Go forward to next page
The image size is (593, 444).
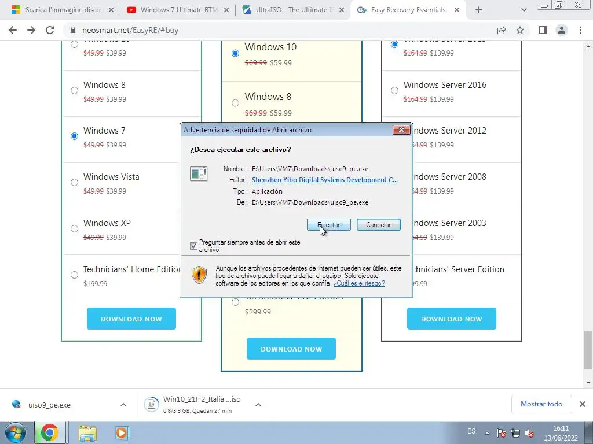(31, 30)
